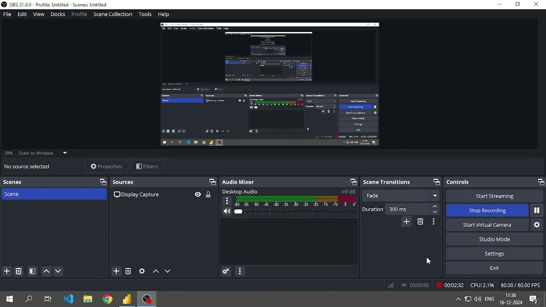Open the Fade transition dropdown
Screen dimensions: 546x307
[401, 196]
